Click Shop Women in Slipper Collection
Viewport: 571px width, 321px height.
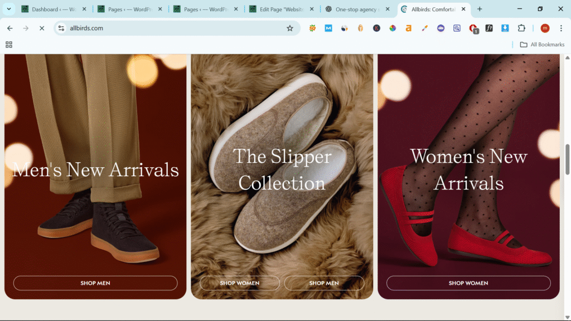240,283
